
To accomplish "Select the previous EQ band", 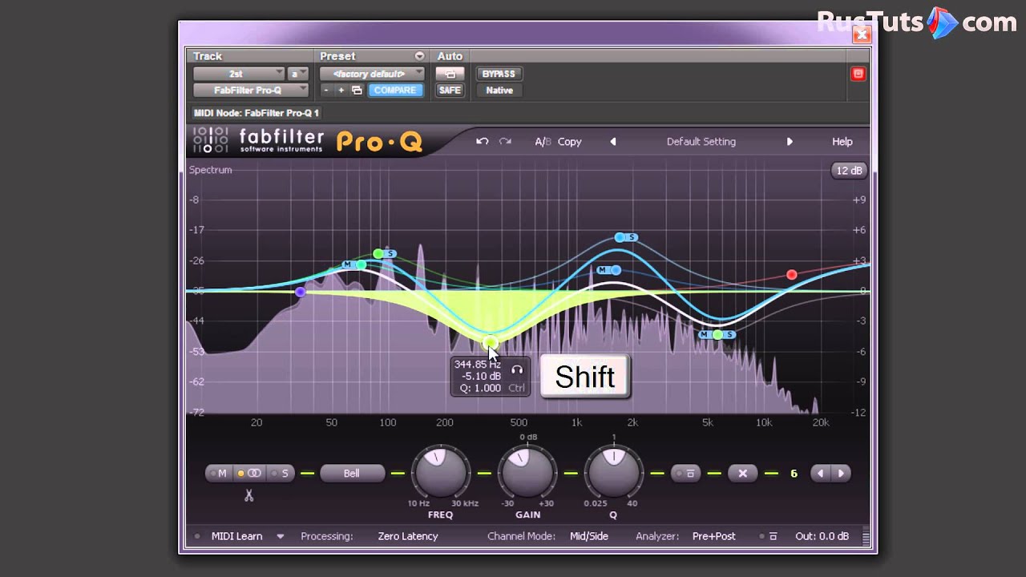I will click(x=820, y=474).
